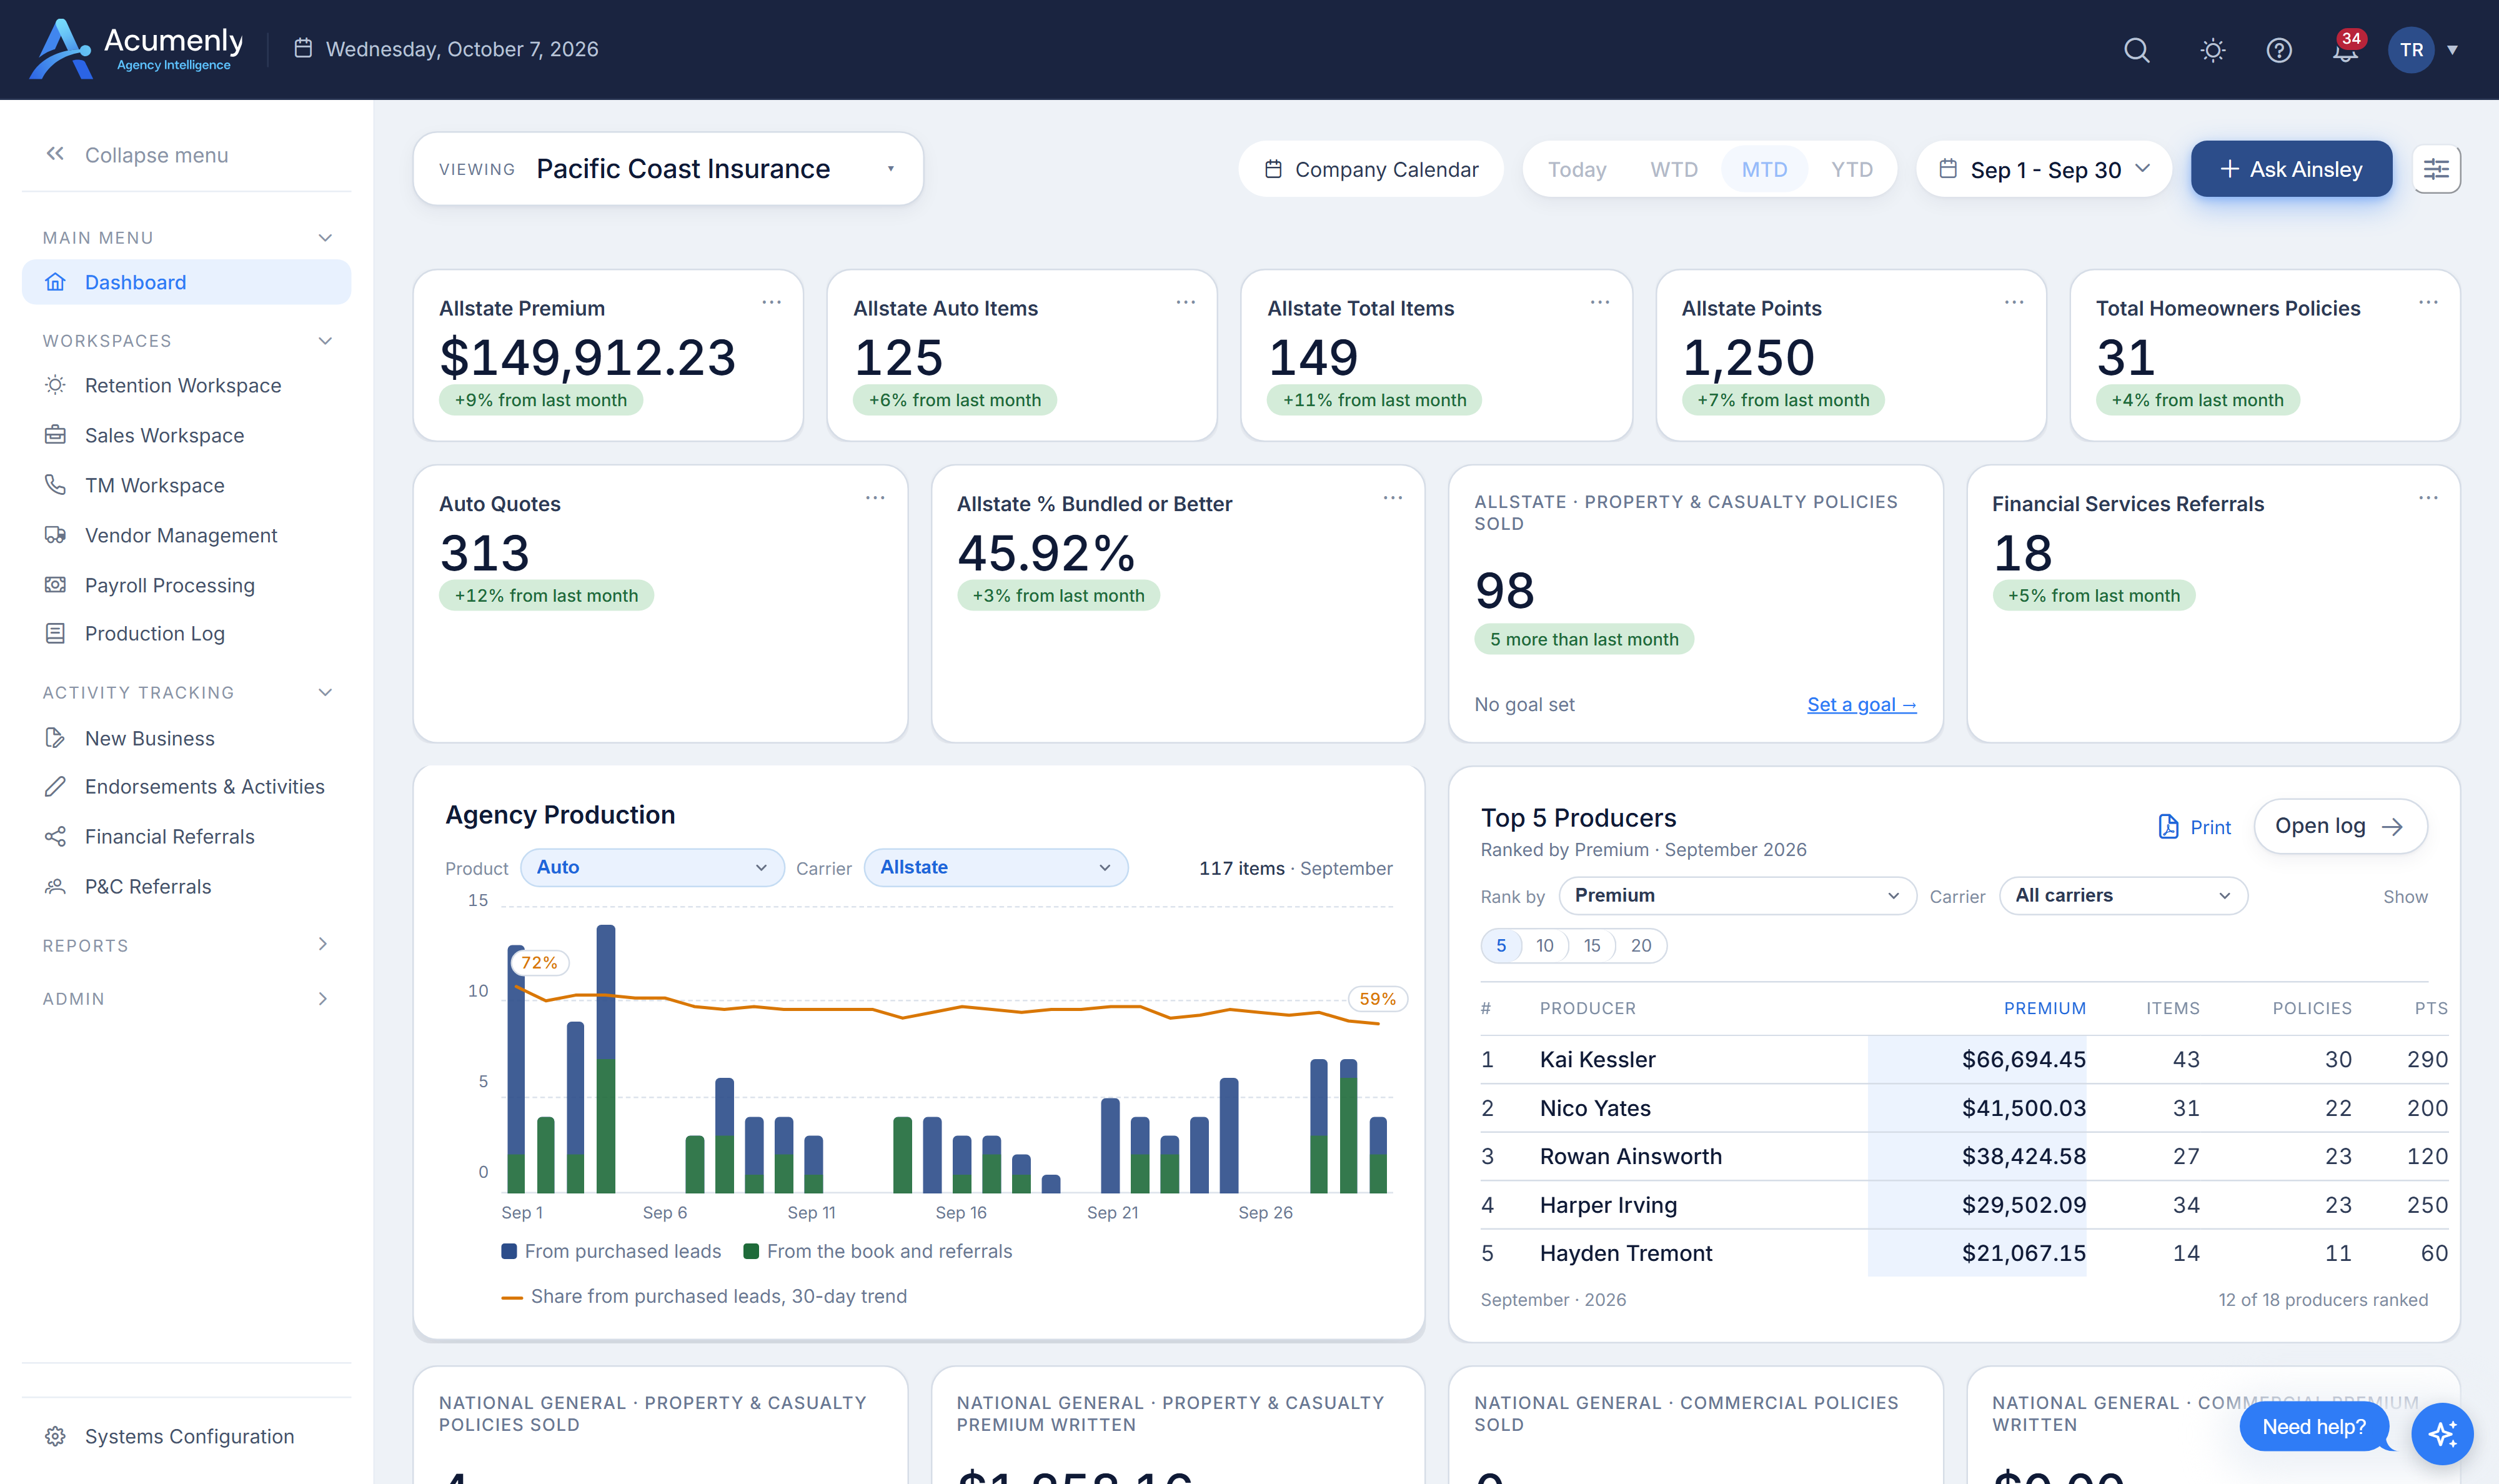Image resolution: width=2499 pixels, height=1484 pixels.
Task: Open the Rank by Premium dropdown
Action: [1737, 895]
